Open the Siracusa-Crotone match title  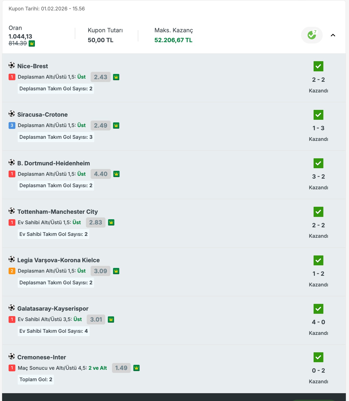(x=42, y=115)
